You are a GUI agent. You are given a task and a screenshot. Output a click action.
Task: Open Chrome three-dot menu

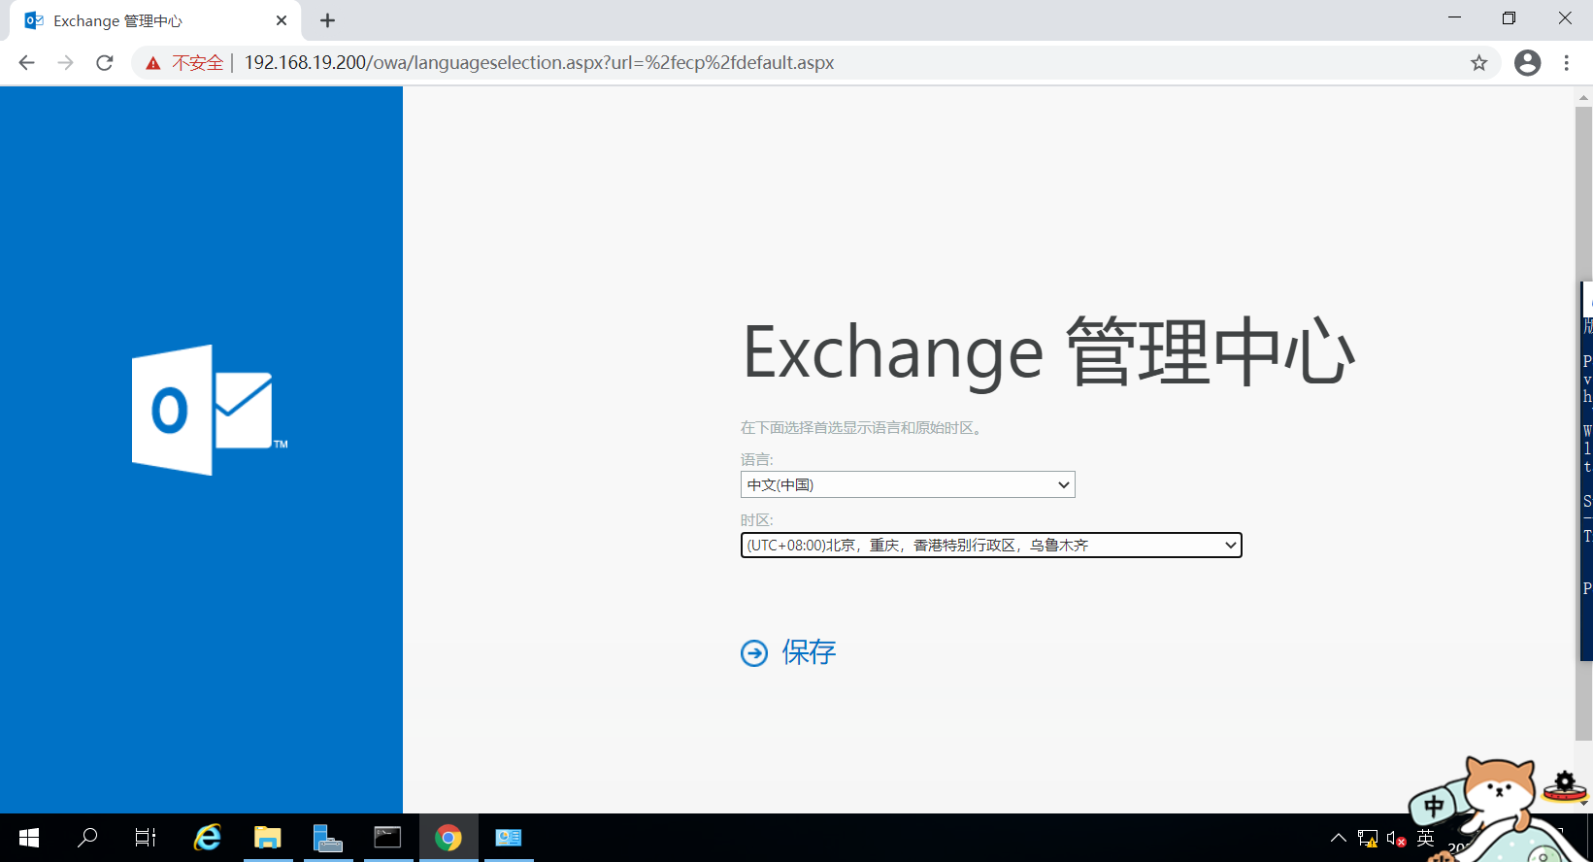point(1567,63)
